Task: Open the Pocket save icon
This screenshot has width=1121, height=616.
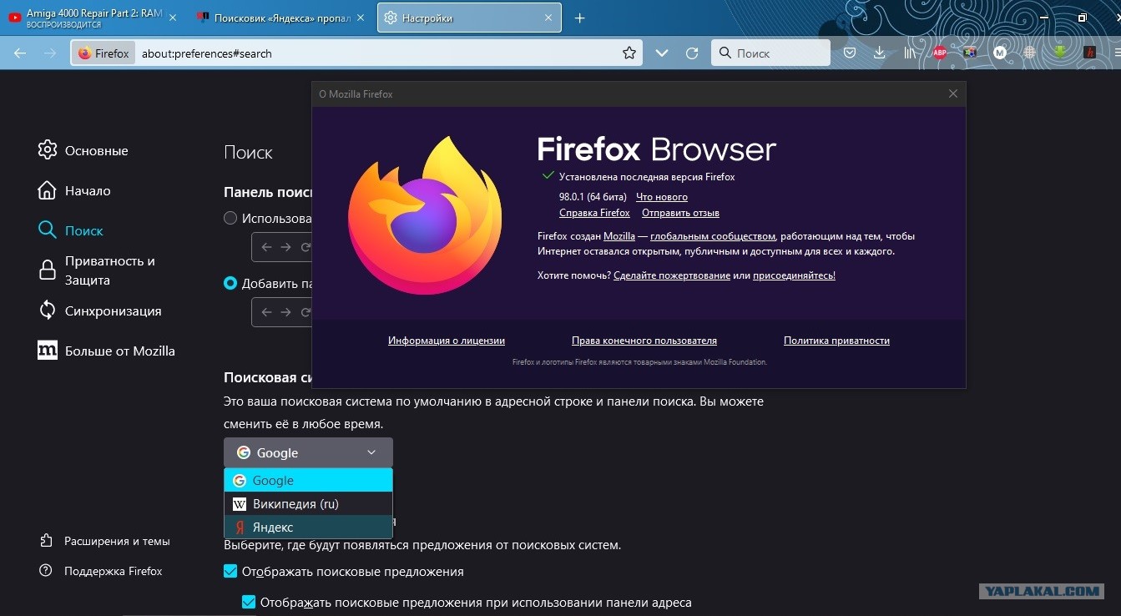Action: [850, 53]
